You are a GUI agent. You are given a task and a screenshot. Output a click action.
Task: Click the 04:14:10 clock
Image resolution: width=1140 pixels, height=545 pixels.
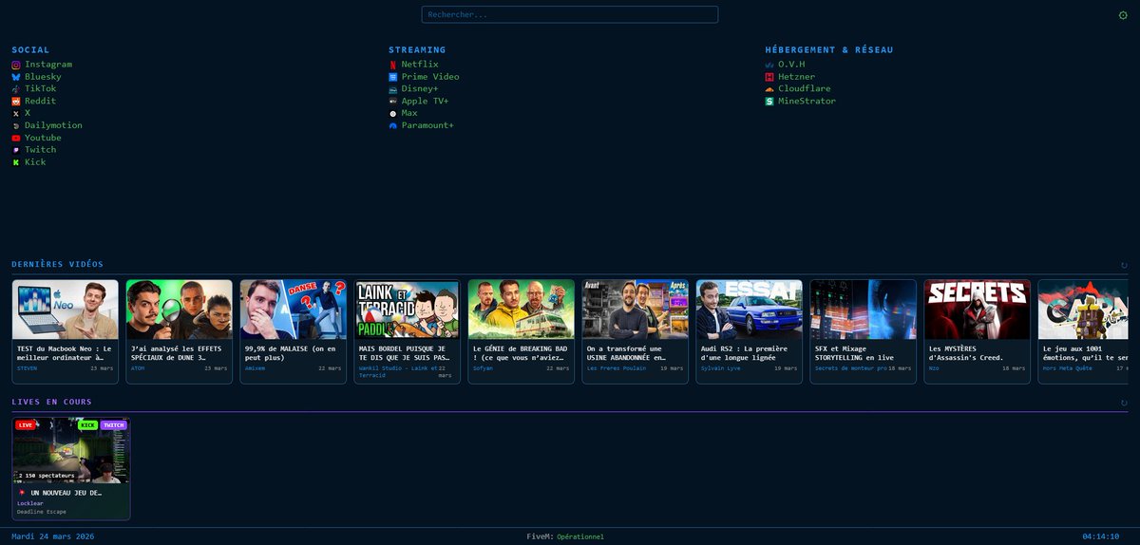1100,536
